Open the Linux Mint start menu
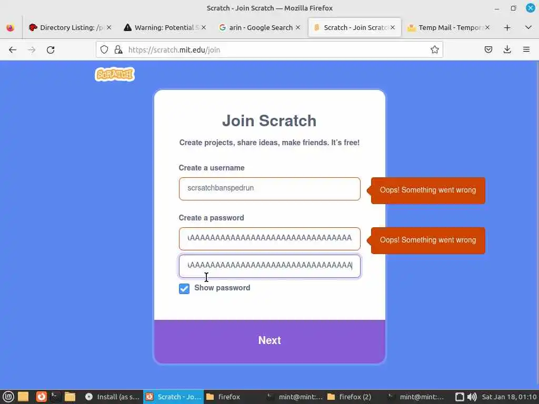 [x=8, y=397]
